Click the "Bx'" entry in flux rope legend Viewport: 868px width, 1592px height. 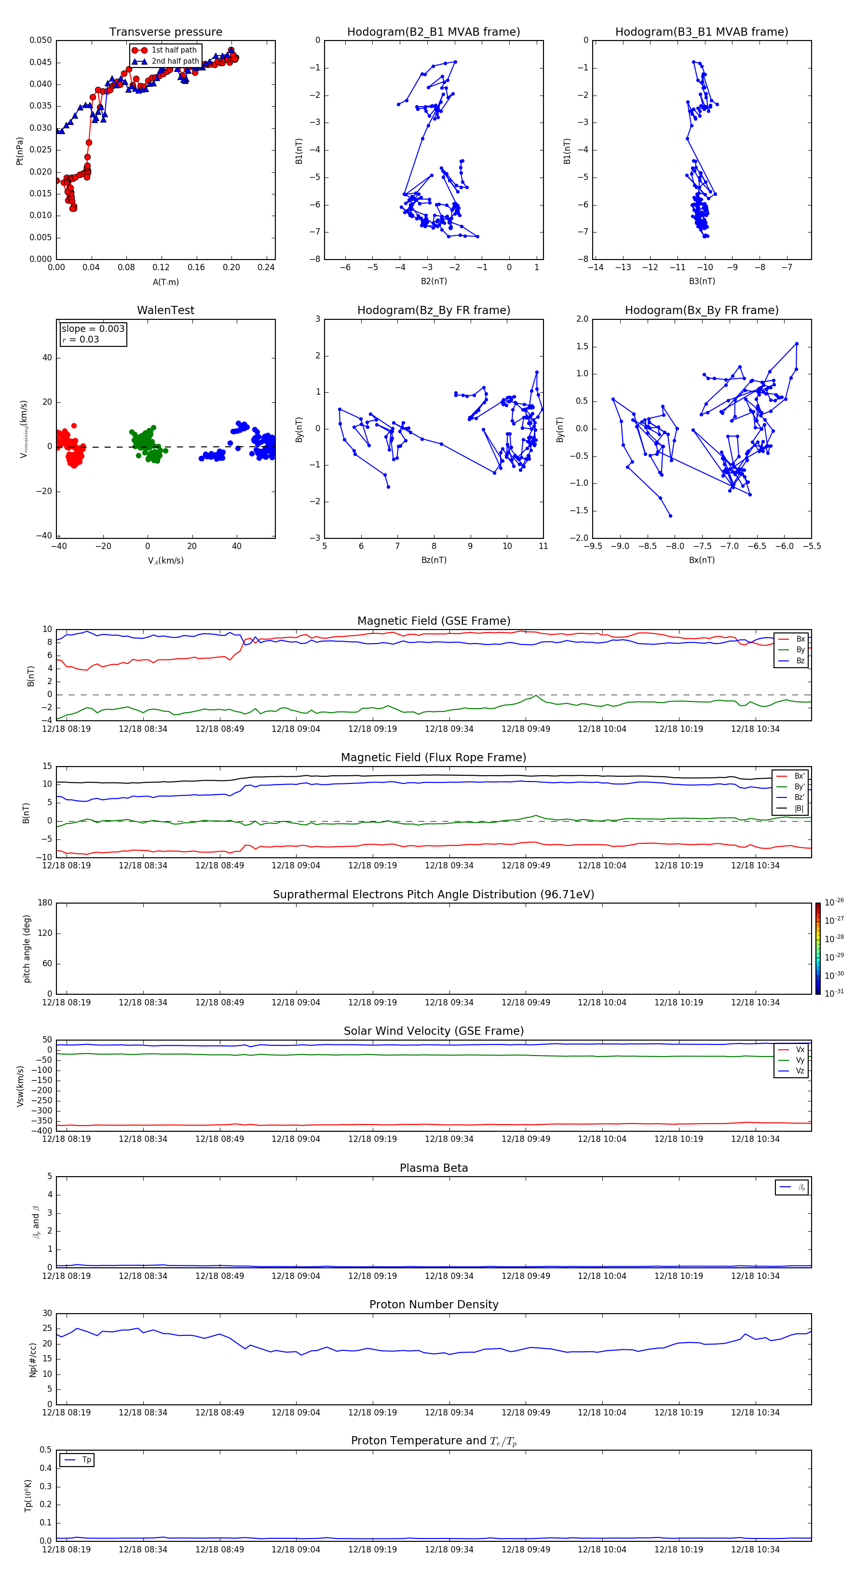pyautogui.click(x=791, y=776)
